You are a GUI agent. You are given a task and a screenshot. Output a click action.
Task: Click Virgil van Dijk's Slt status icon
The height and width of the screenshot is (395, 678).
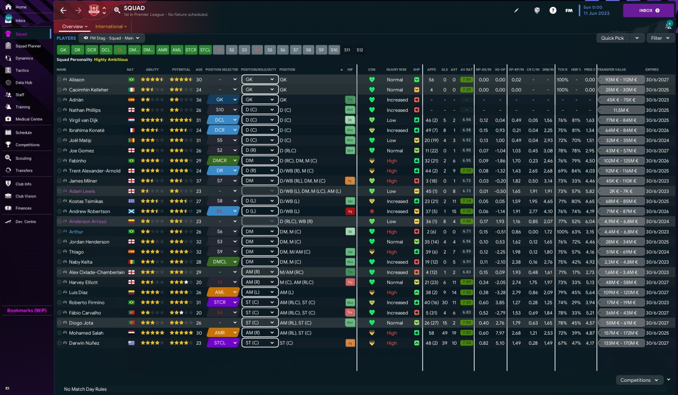click(350, 120)
